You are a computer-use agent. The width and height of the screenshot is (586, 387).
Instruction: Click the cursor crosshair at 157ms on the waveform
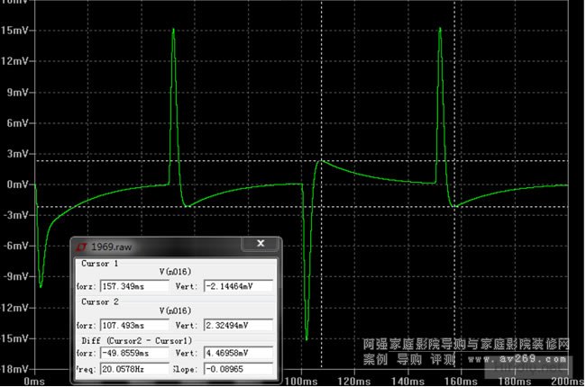(x=453, y=207)
